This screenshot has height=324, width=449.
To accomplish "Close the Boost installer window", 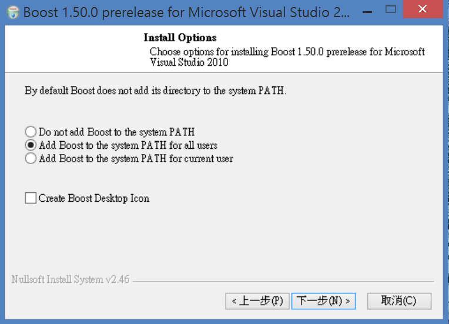I will [x=423, y=9].
